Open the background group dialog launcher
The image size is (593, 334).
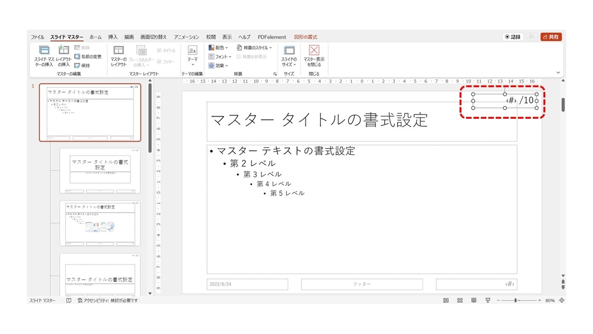[275, 74]
